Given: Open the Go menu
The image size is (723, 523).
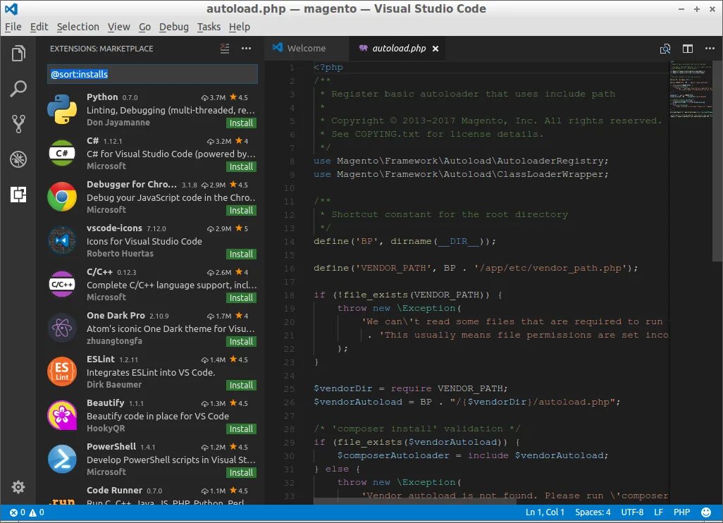Looking at the screenshot, I should (x=144, y=27).
